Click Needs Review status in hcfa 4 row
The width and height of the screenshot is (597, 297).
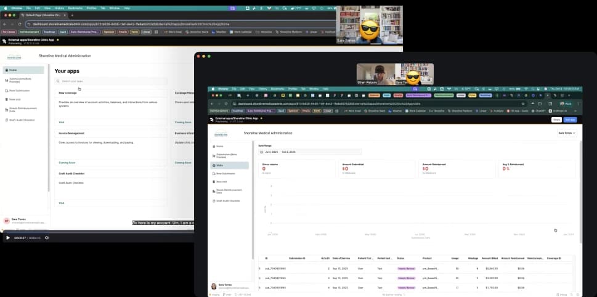[406, 288]
